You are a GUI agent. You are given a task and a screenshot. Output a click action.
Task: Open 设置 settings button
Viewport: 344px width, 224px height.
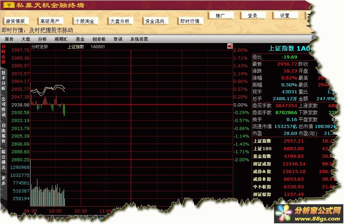pos(285,16)
